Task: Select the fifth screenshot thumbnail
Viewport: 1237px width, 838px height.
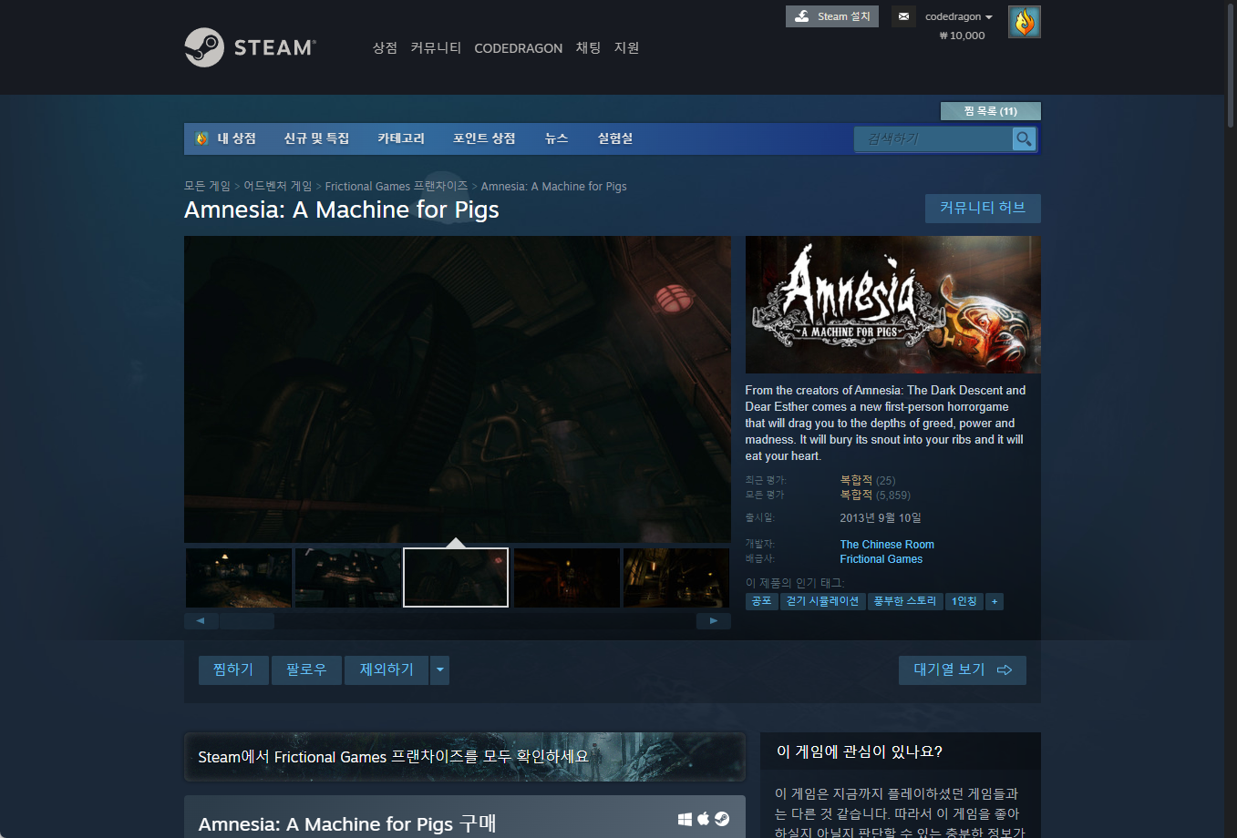Action: point(675,577)
